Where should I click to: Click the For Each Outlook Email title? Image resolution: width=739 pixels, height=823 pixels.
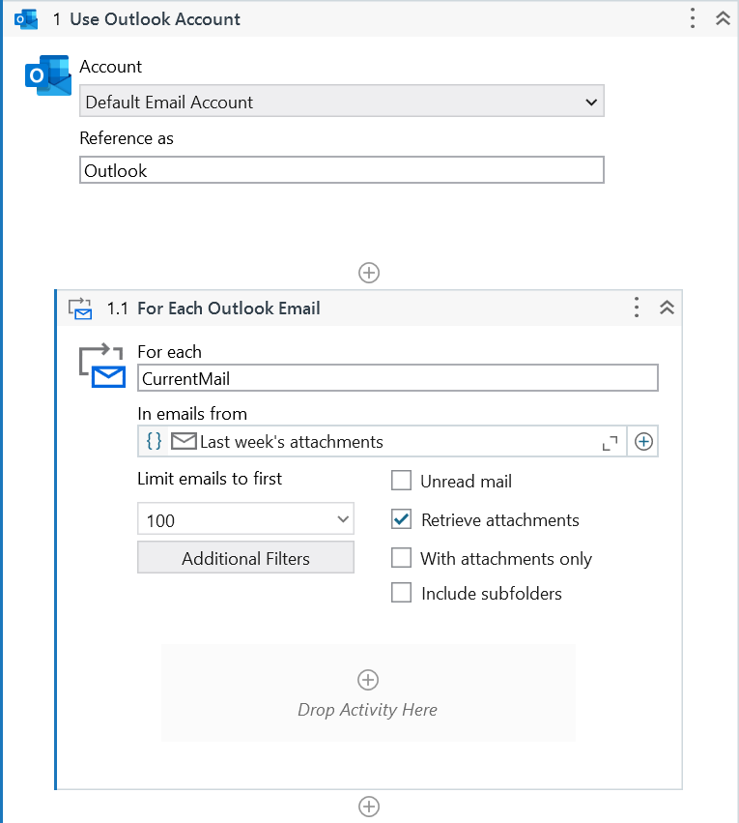click(229, 309)
